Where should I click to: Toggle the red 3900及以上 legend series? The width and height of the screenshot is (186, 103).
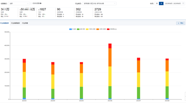pos(112,29)
